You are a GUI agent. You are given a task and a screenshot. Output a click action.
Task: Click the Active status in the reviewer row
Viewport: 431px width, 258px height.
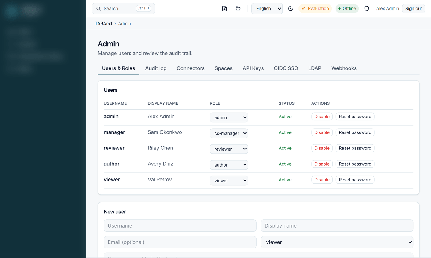285,148
